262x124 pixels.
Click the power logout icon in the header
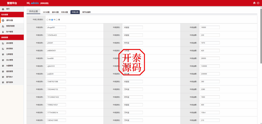(x=258, y=3)
